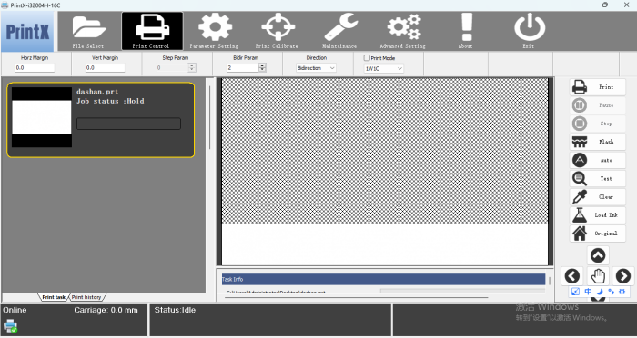Move carriage with right arrow button
Image resolution: width=637 pixels, height=338 pixels.
[x=622, y=276]
